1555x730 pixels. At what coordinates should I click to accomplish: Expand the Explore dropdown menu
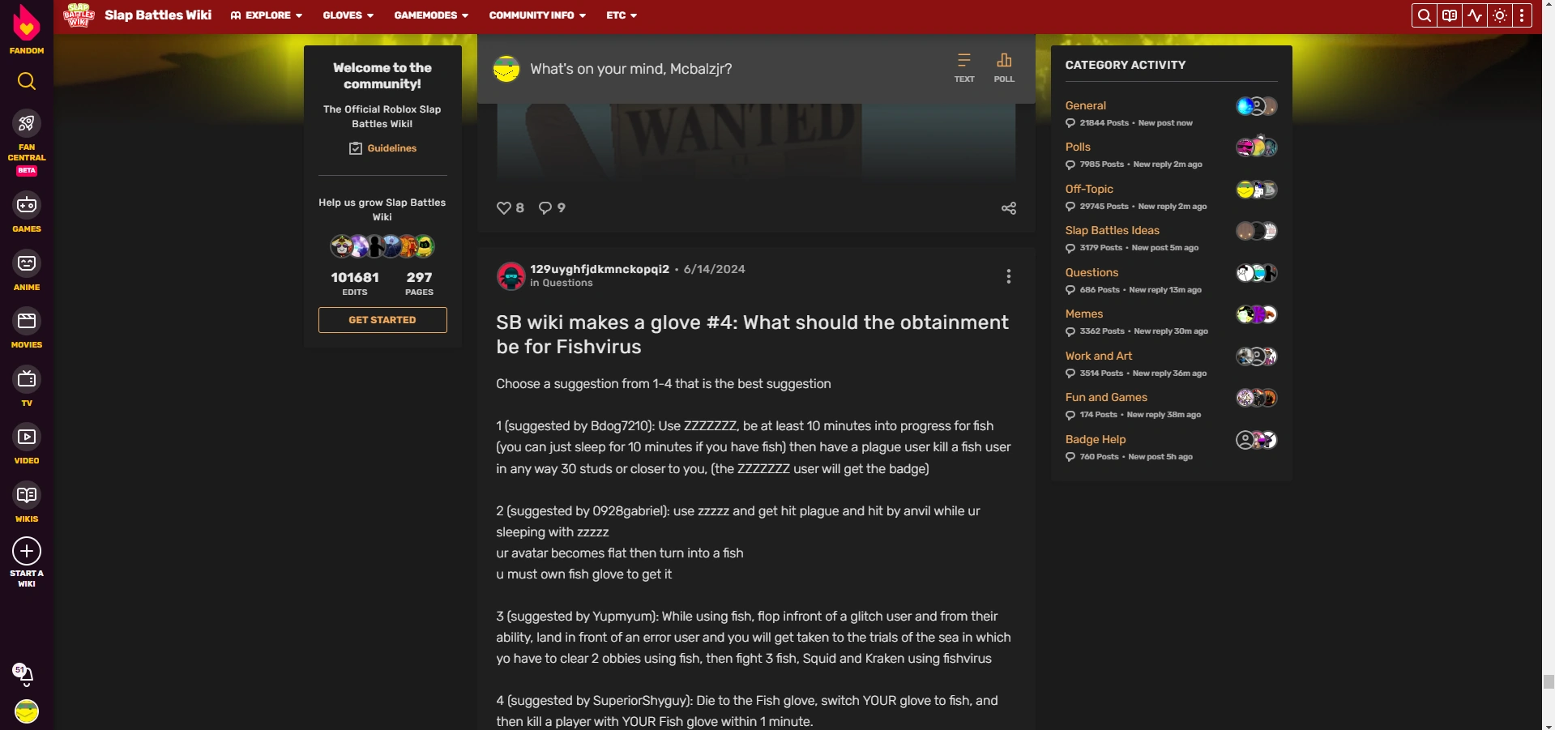pos(267,15)
